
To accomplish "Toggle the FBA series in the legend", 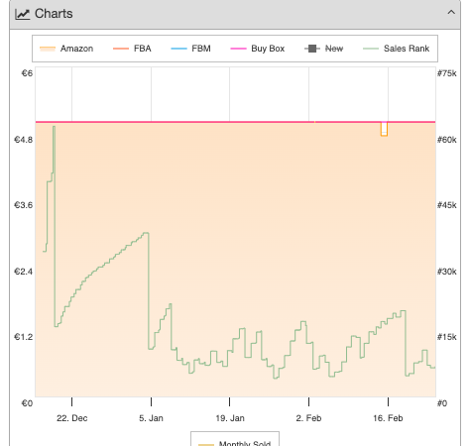I will (132, 49).
